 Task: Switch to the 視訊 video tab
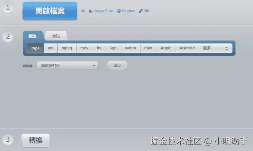click(x=33, y=36)
